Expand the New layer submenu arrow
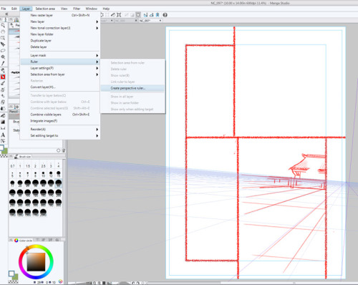The image size is (358, 285). click(x=97, y=21)
